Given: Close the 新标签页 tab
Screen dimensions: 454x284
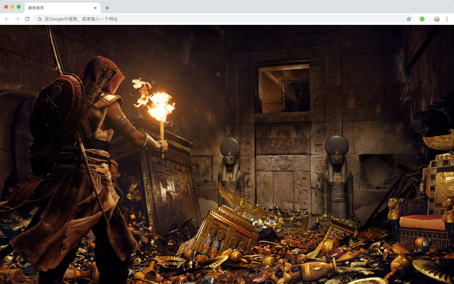Looking at the screenshot, I should 95,8.
